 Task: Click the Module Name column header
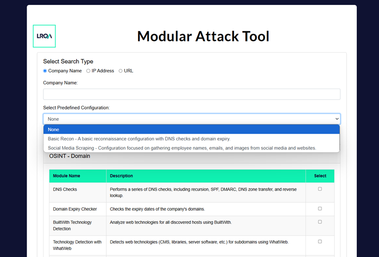pos(67,176)
